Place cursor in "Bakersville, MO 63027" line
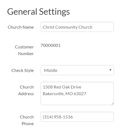 coord(64,94)
